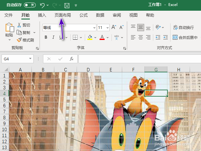Screen dimensions: 201x151
Task: Save the workbook with floppy icon
Action: (67, 6)
